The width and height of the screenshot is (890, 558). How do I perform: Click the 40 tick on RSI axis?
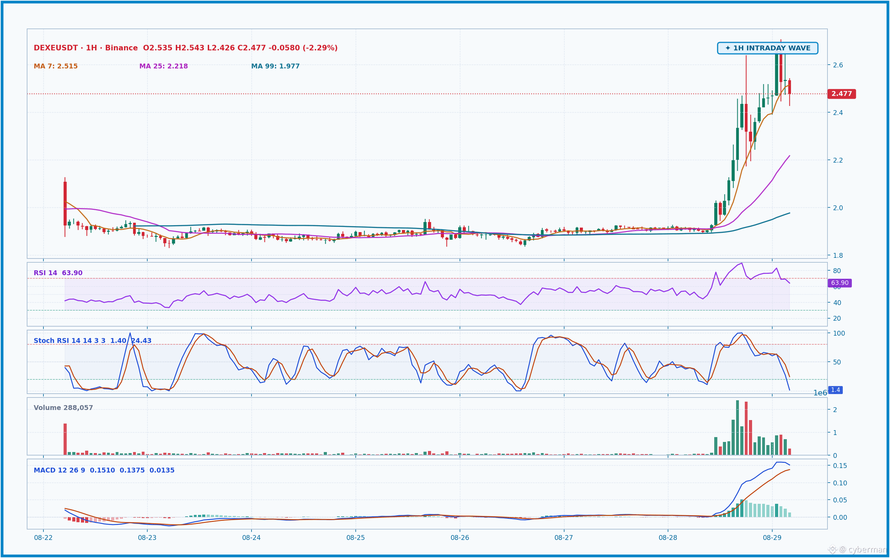837,303
